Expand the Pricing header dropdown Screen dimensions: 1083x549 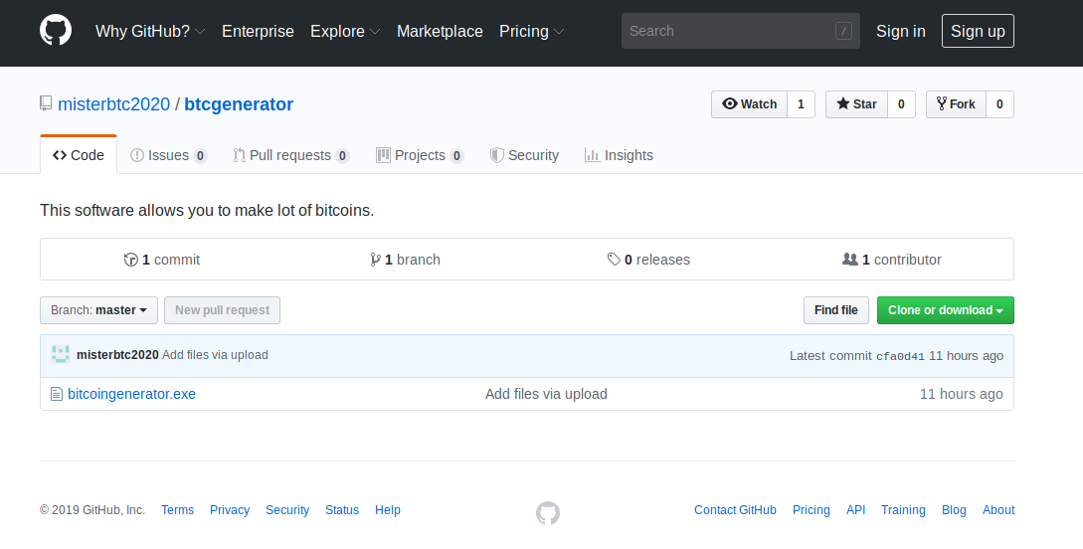pyautogui.click(x=531, y=31)
